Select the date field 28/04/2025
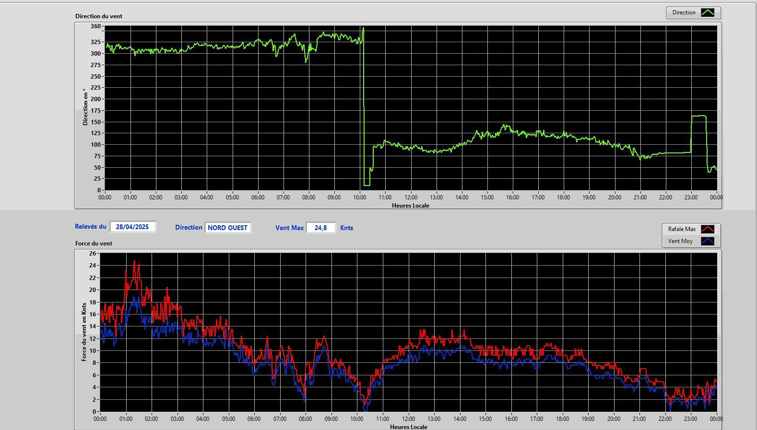 [x=132, y=227]
